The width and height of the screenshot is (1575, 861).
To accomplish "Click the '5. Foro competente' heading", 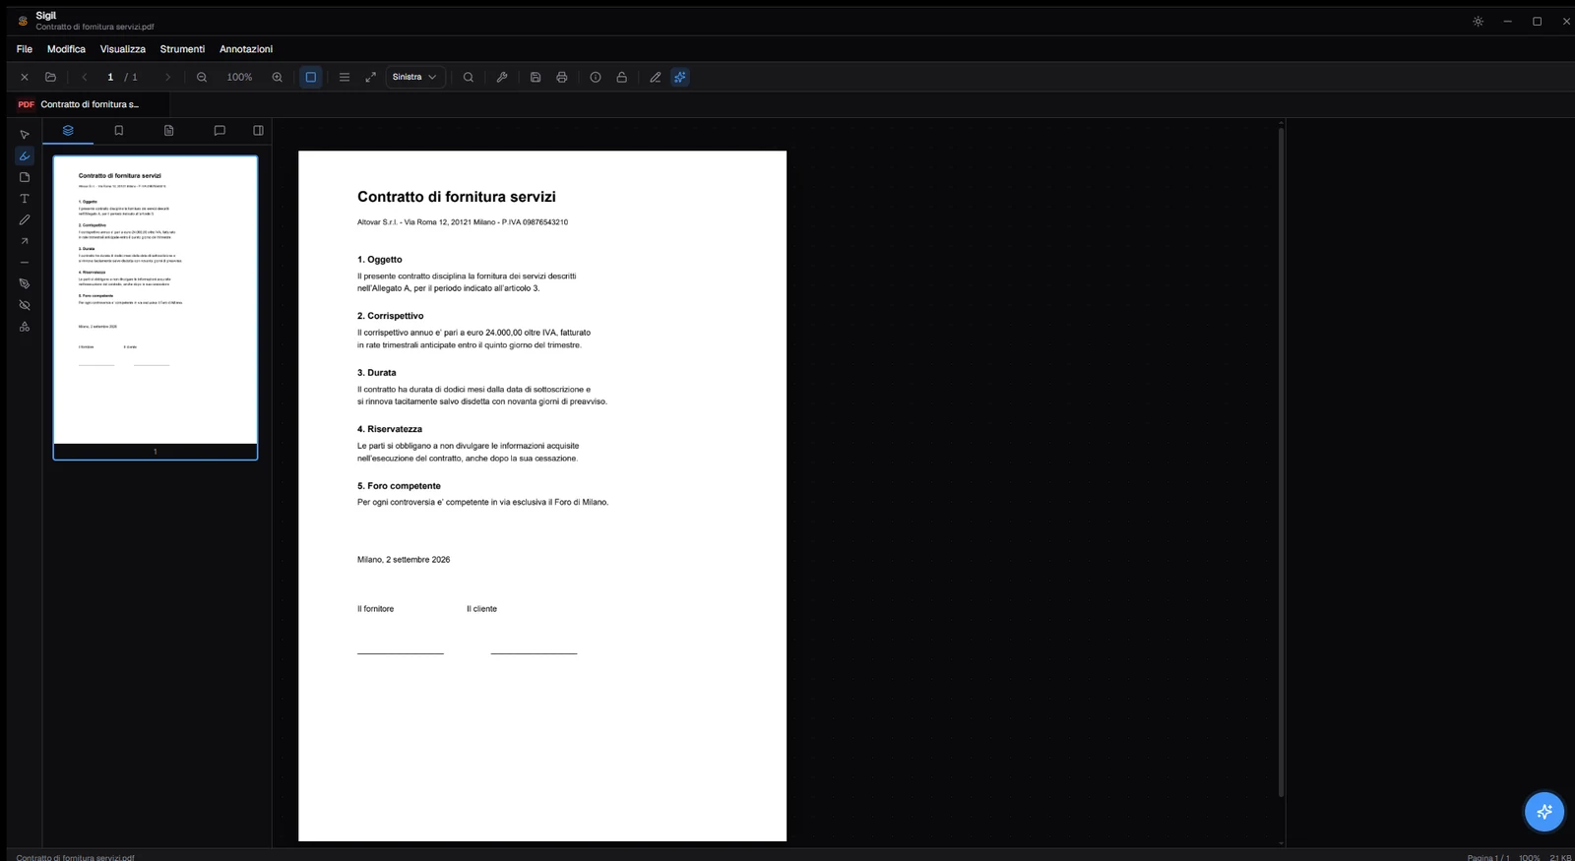I will (x=399, y=486).
